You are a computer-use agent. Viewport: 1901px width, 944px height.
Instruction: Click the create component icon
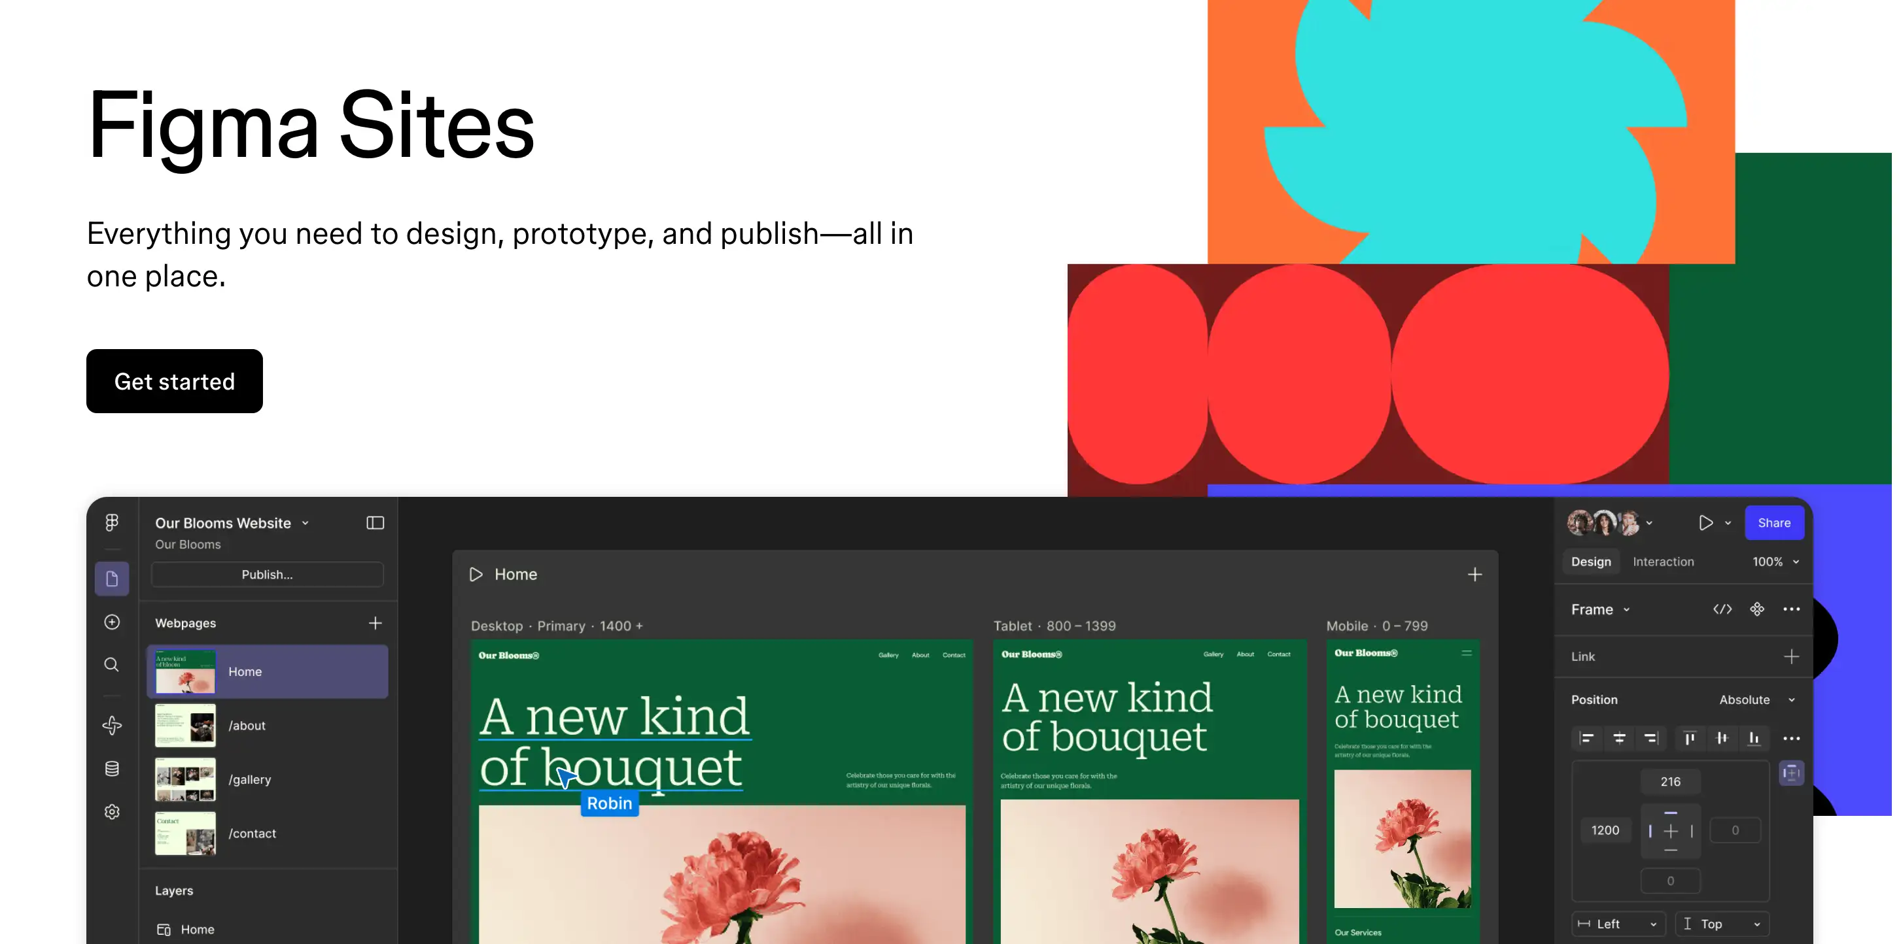pyautogui.click(x=1756, y=609)
